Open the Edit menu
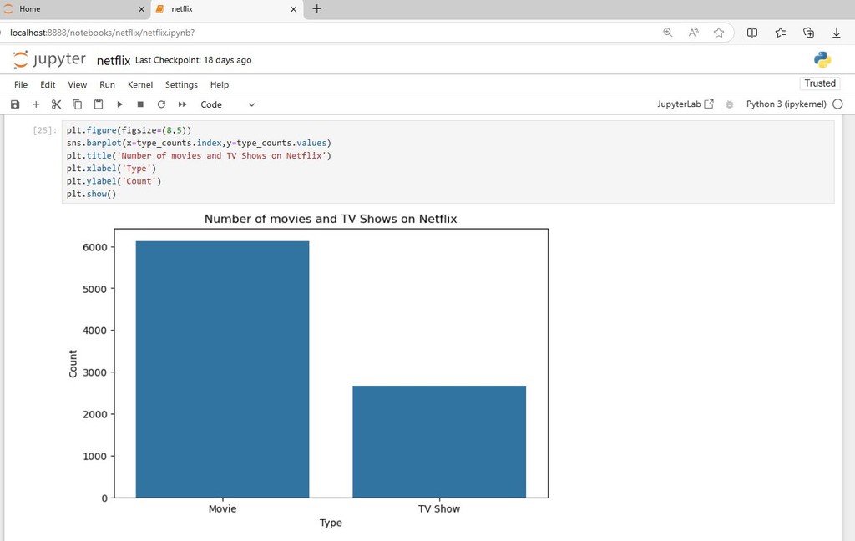The width and height of the screenshot is (855, 541). 48,84
